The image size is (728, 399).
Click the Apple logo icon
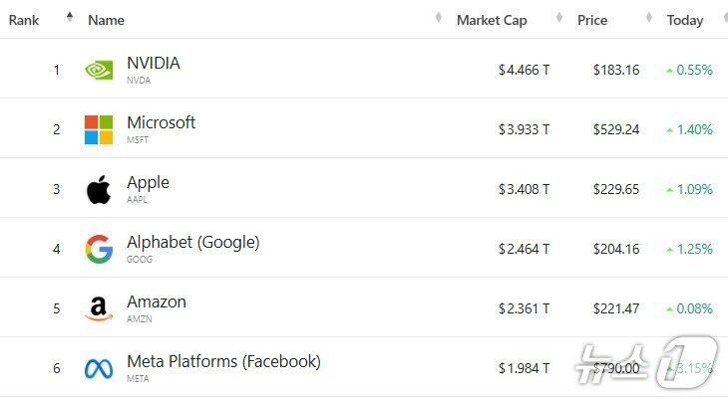99,189
